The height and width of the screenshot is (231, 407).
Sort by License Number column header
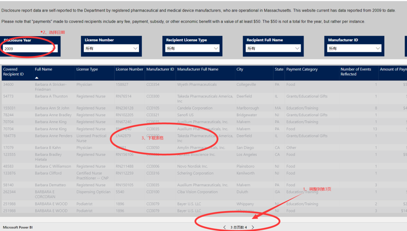click(129, 69)
